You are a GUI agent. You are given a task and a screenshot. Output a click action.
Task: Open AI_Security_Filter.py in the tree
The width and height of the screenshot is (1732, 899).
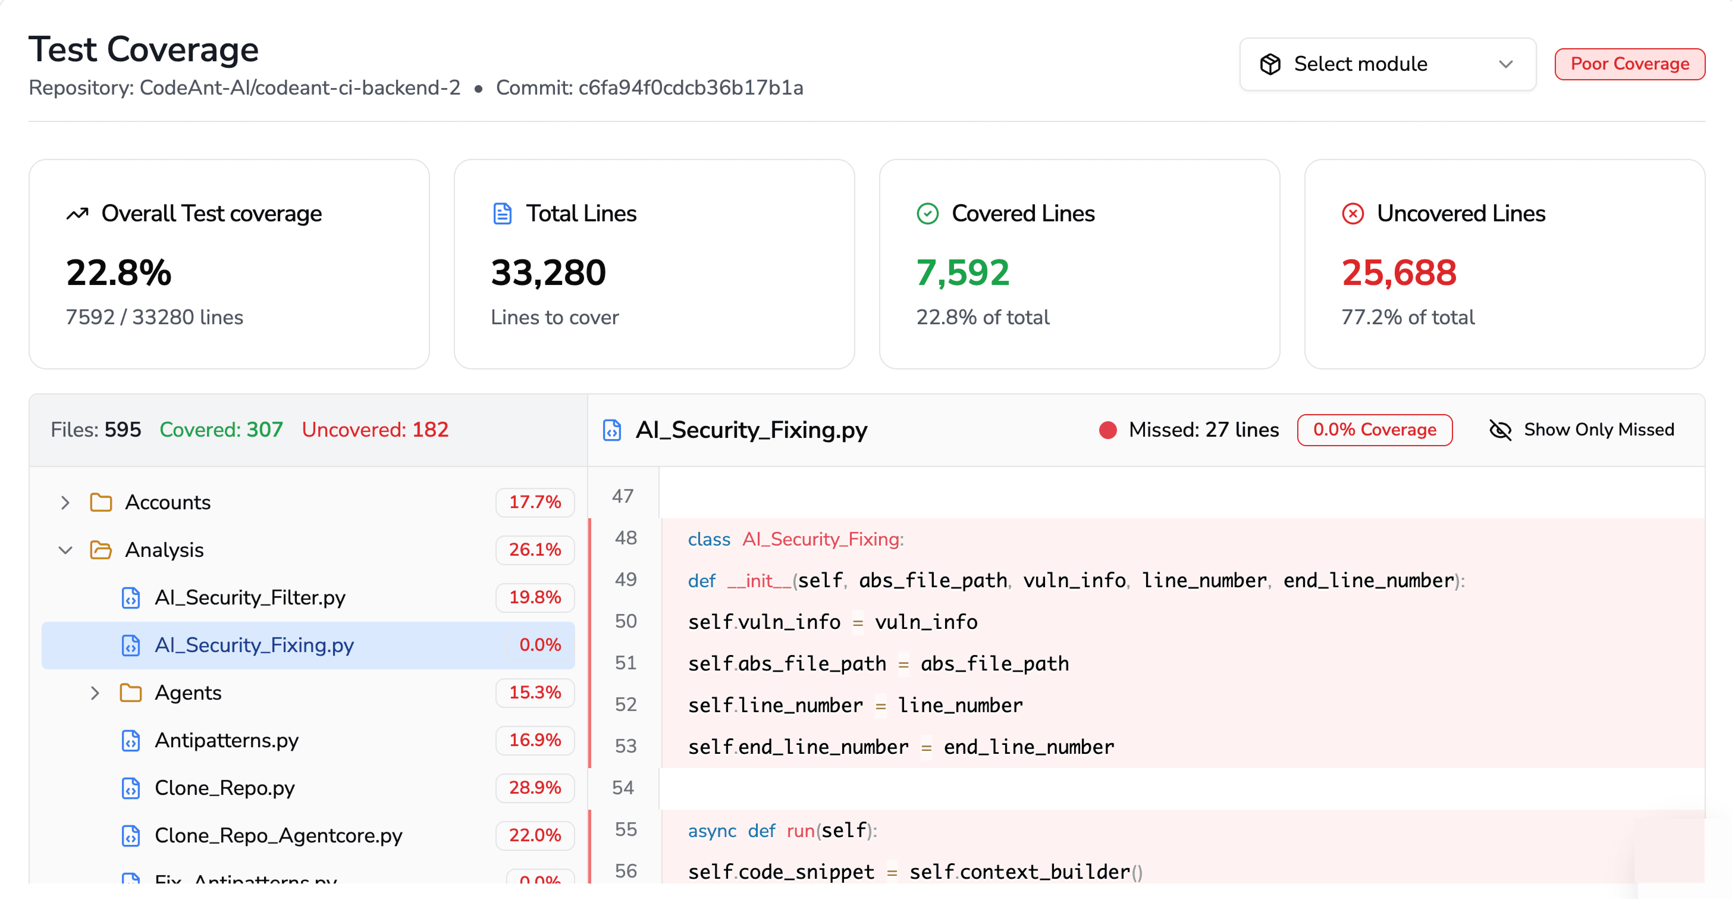[x=308, y=598]
